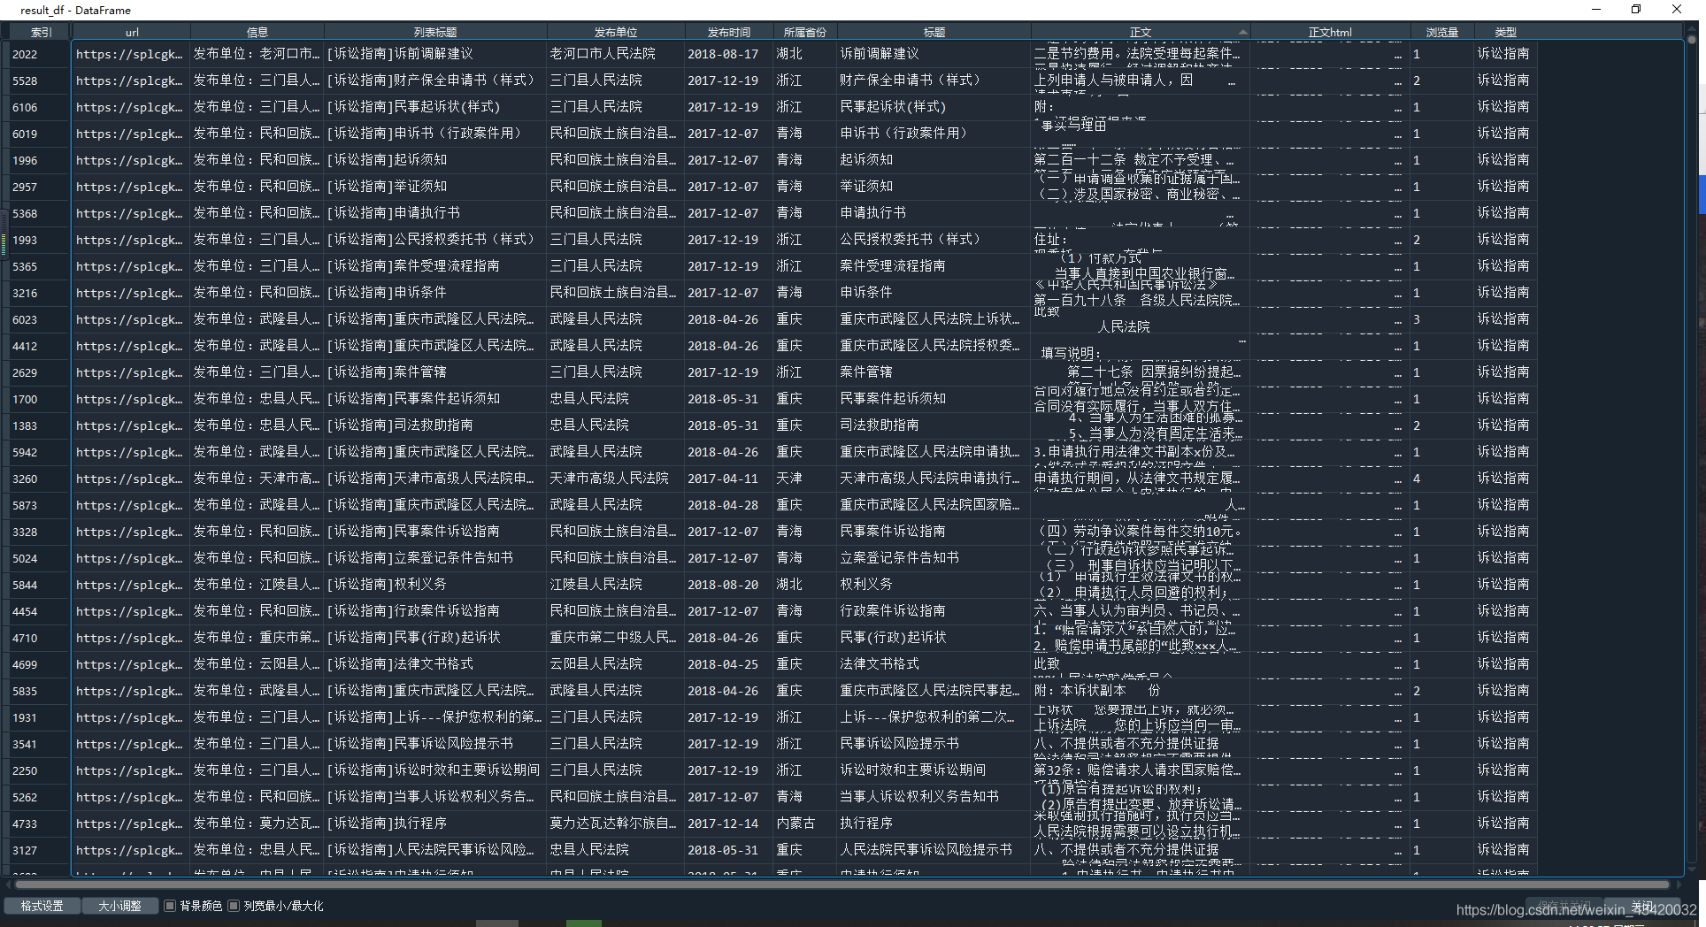Image resolution: width=1706 pixels, height=927 pixels.
Task: Click the horizontal scrollbar of the table
Action: (841, 884)
